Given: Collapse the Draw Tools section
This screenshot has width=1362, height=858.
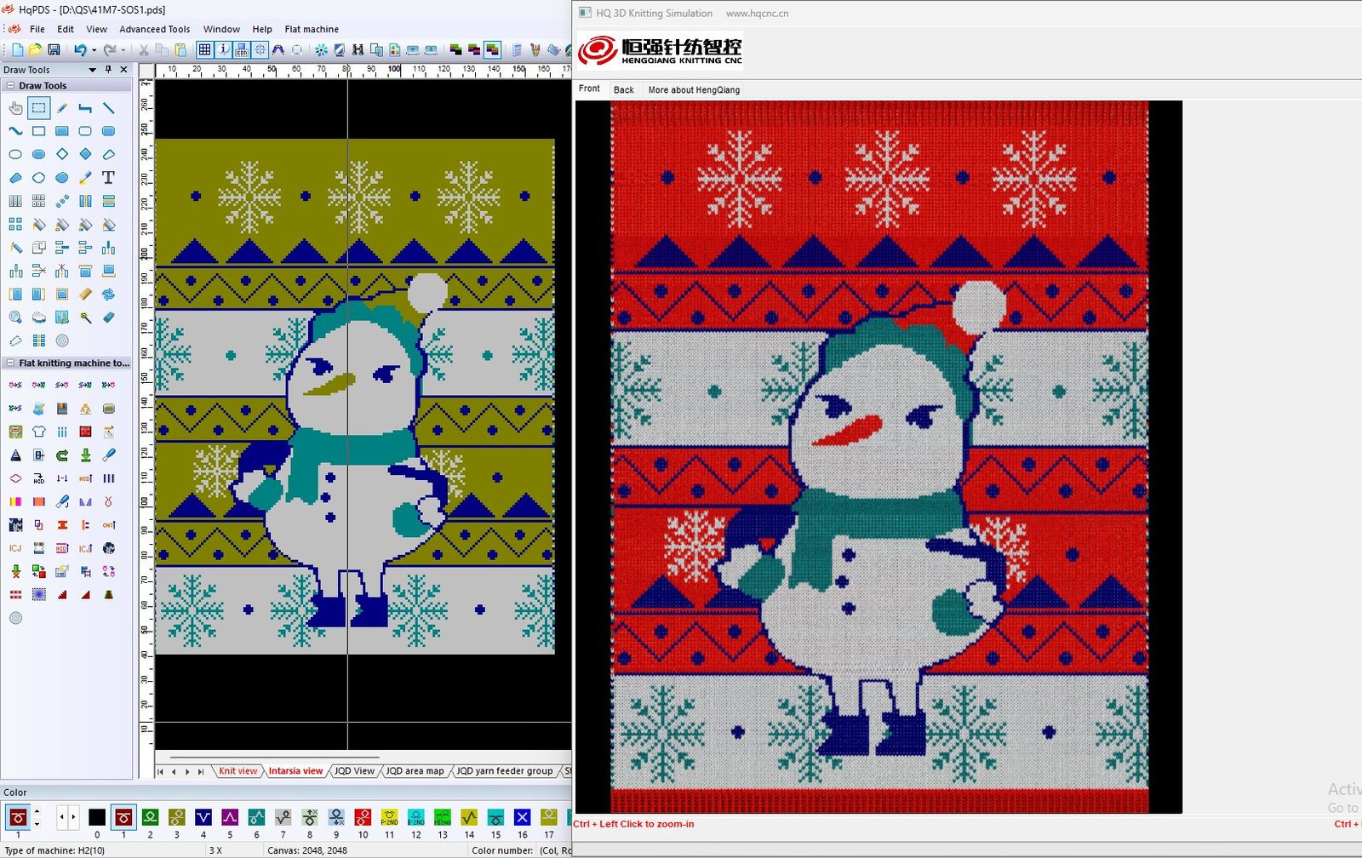Looking at the screenshot, I should tap(10, 86).
